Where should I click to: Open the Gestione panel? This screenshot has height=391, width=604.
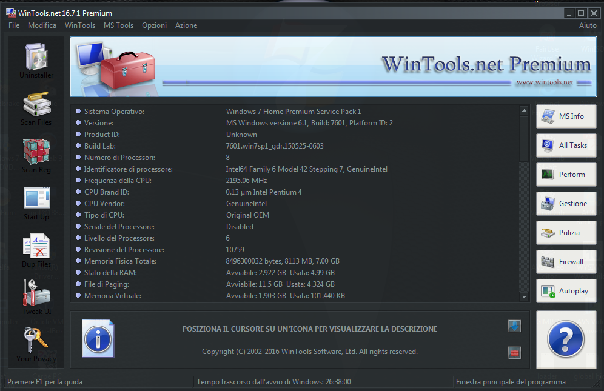coord(566,204)
